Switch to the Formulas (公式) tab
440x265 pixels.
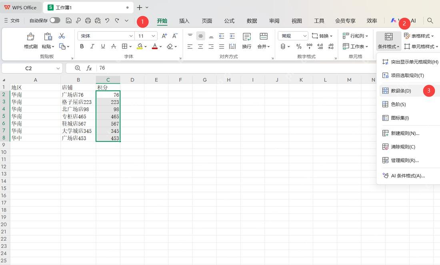(229, 21)
